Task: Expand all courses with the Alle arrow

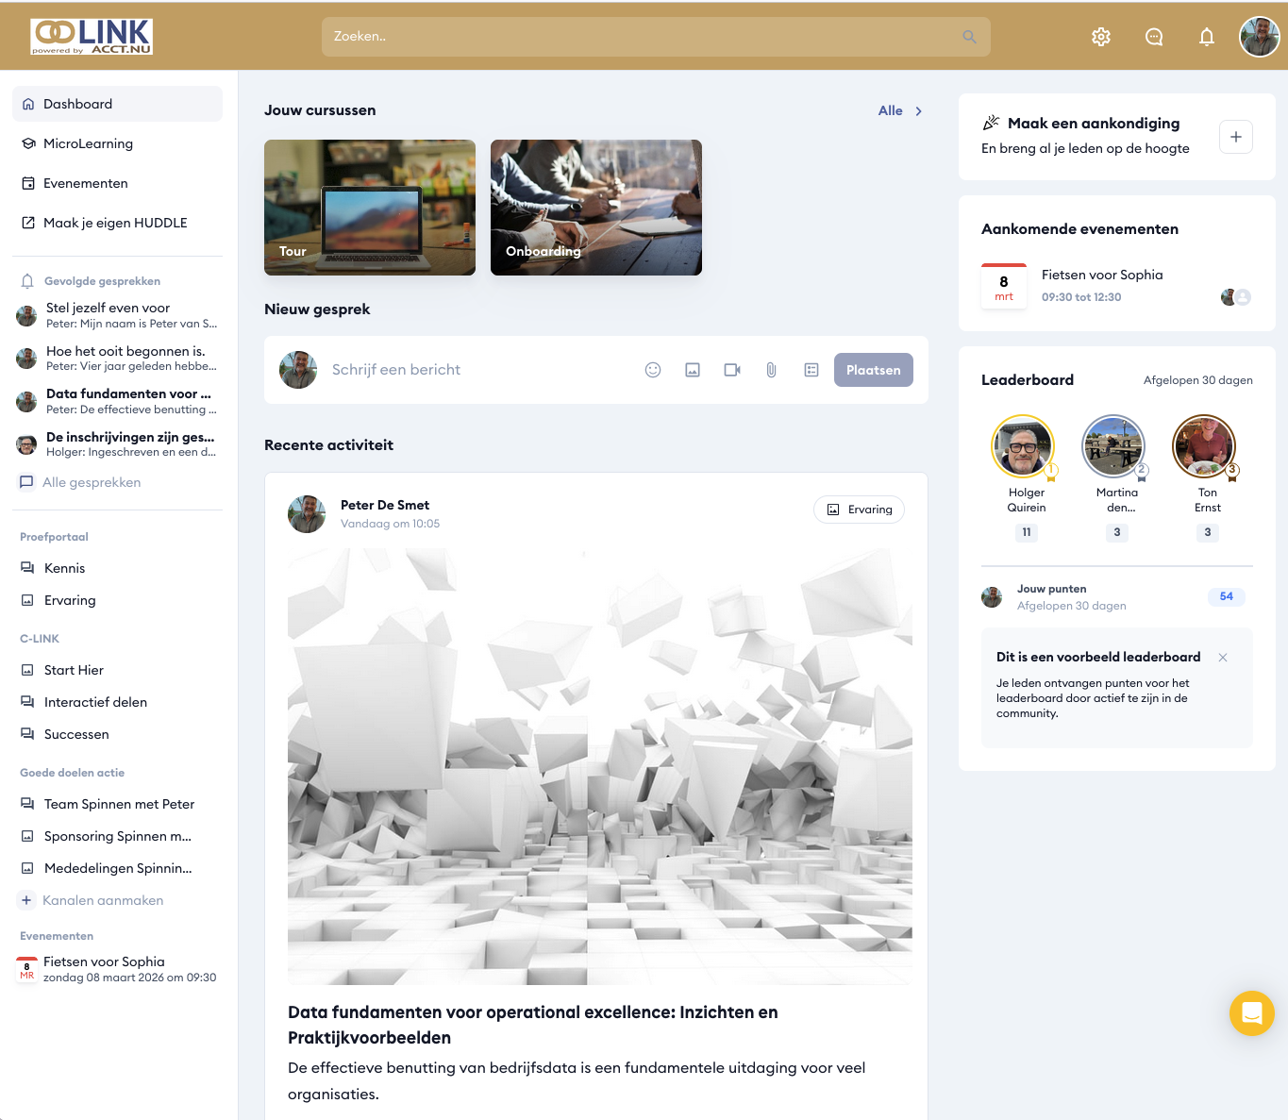Action: tap(901, 110)
